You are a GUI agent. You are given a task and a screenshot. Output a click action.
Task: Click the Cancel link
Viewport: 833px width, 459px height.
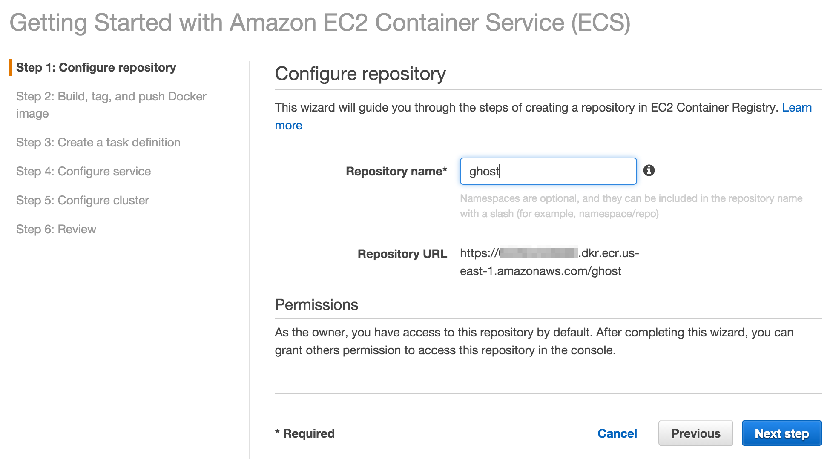point(618,433)
